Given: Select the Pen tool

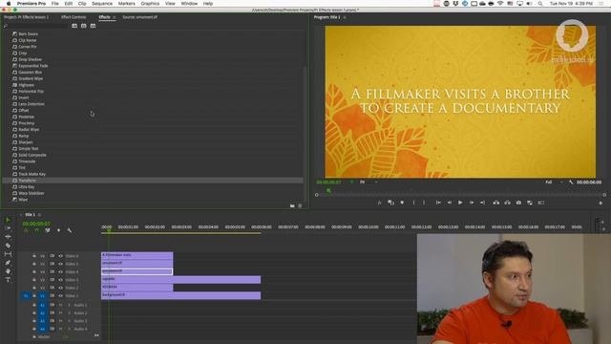Looking at the screenshot, I should (x=8, y=263).
